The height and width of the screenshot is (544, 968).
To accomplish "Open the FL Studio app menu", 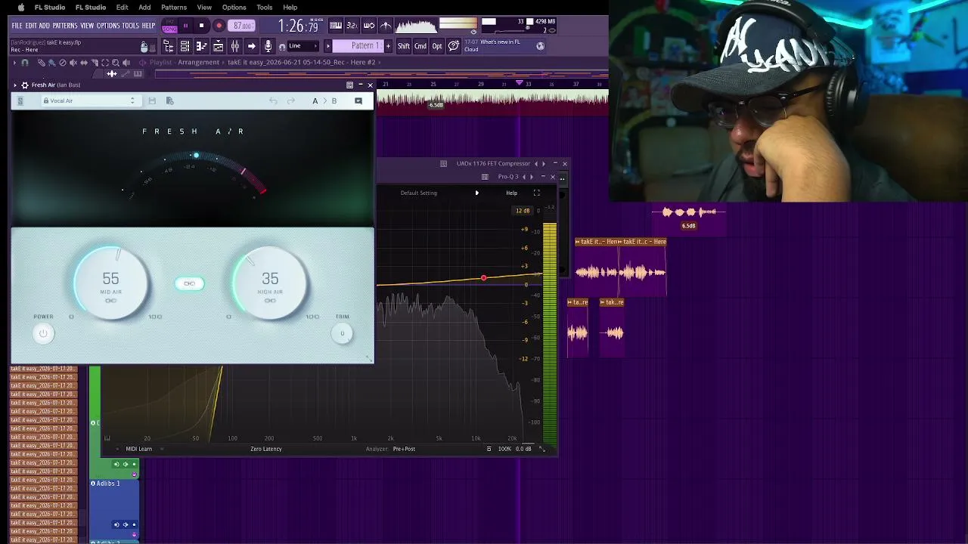I will click(50, 8).
